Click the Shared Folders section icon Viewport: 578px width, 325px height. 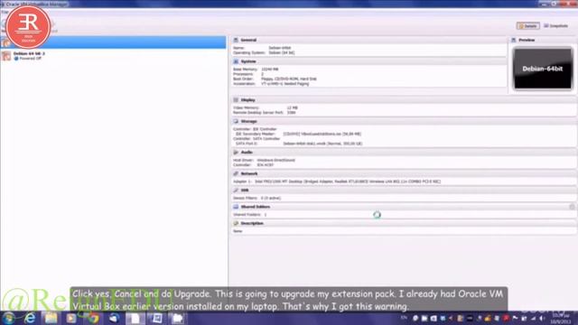236,207
